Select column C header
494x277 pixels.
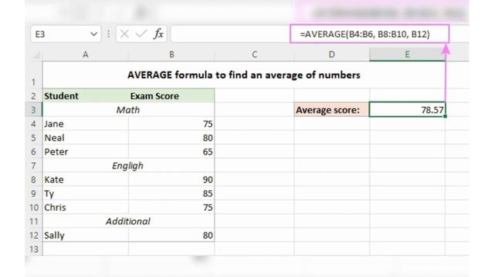[255, 55]
